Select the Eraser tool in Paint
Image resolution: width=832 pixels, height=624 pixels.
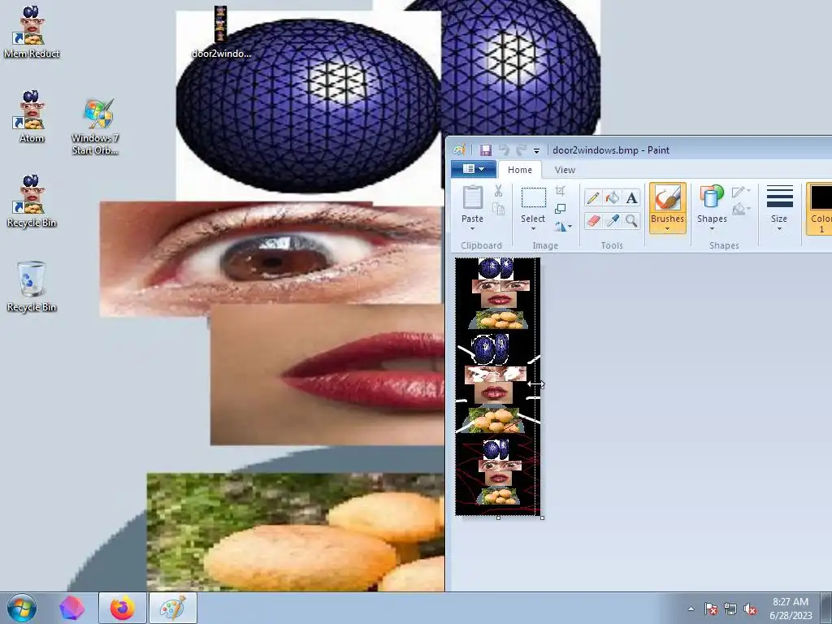592,220
